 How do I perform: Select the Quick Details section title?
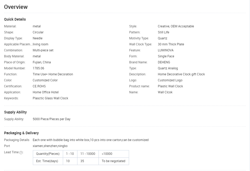pyautogui.click(x=15, y=19)
